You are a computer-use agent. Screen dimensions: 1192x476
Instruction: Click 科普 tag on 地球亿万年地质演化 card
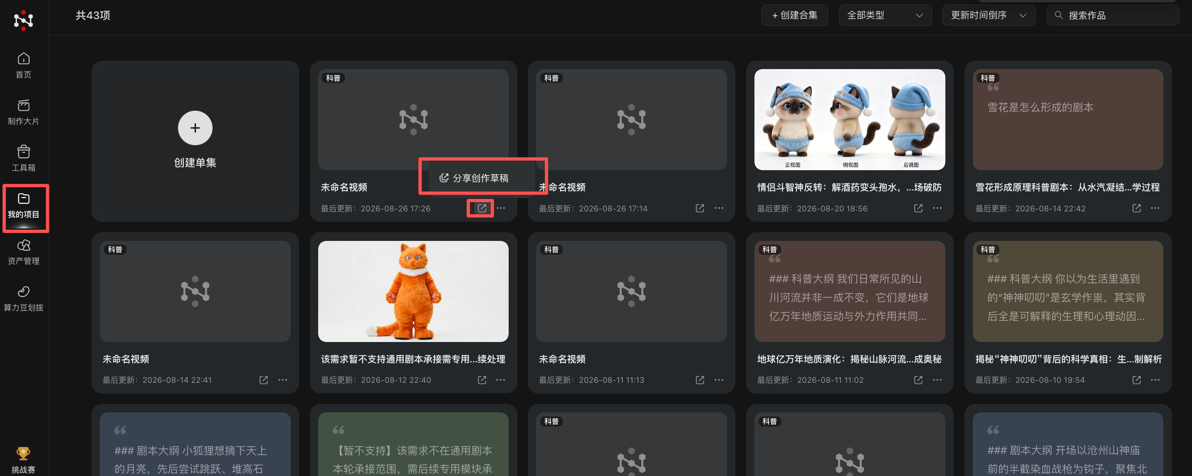(769, 249)
